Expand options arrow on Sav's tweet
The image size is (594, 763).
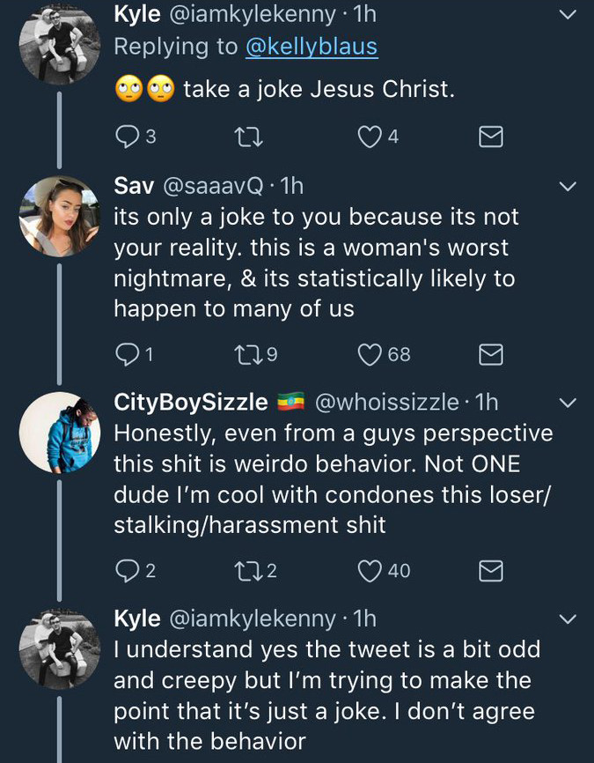(x=568, y=186)
